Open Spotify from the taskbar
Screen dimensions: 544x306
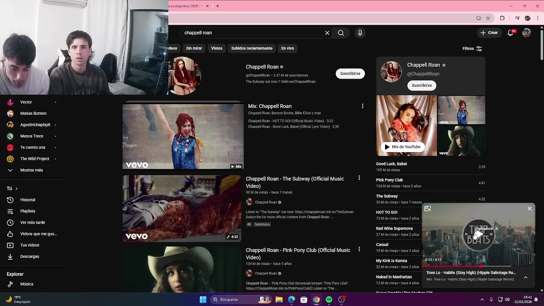[329, 300]
